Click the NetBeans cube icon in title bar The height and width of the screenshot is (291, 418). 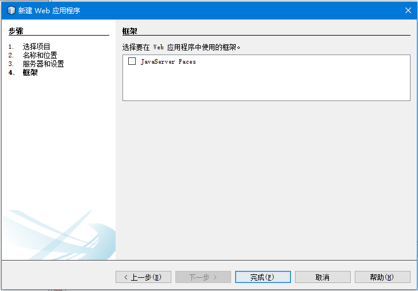[10, 10]
